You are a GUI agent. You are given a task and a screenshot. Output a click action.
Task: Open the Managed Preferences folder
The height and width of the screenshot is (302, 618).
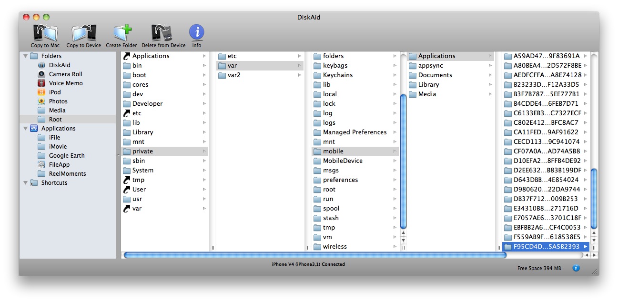click(355, 132)
